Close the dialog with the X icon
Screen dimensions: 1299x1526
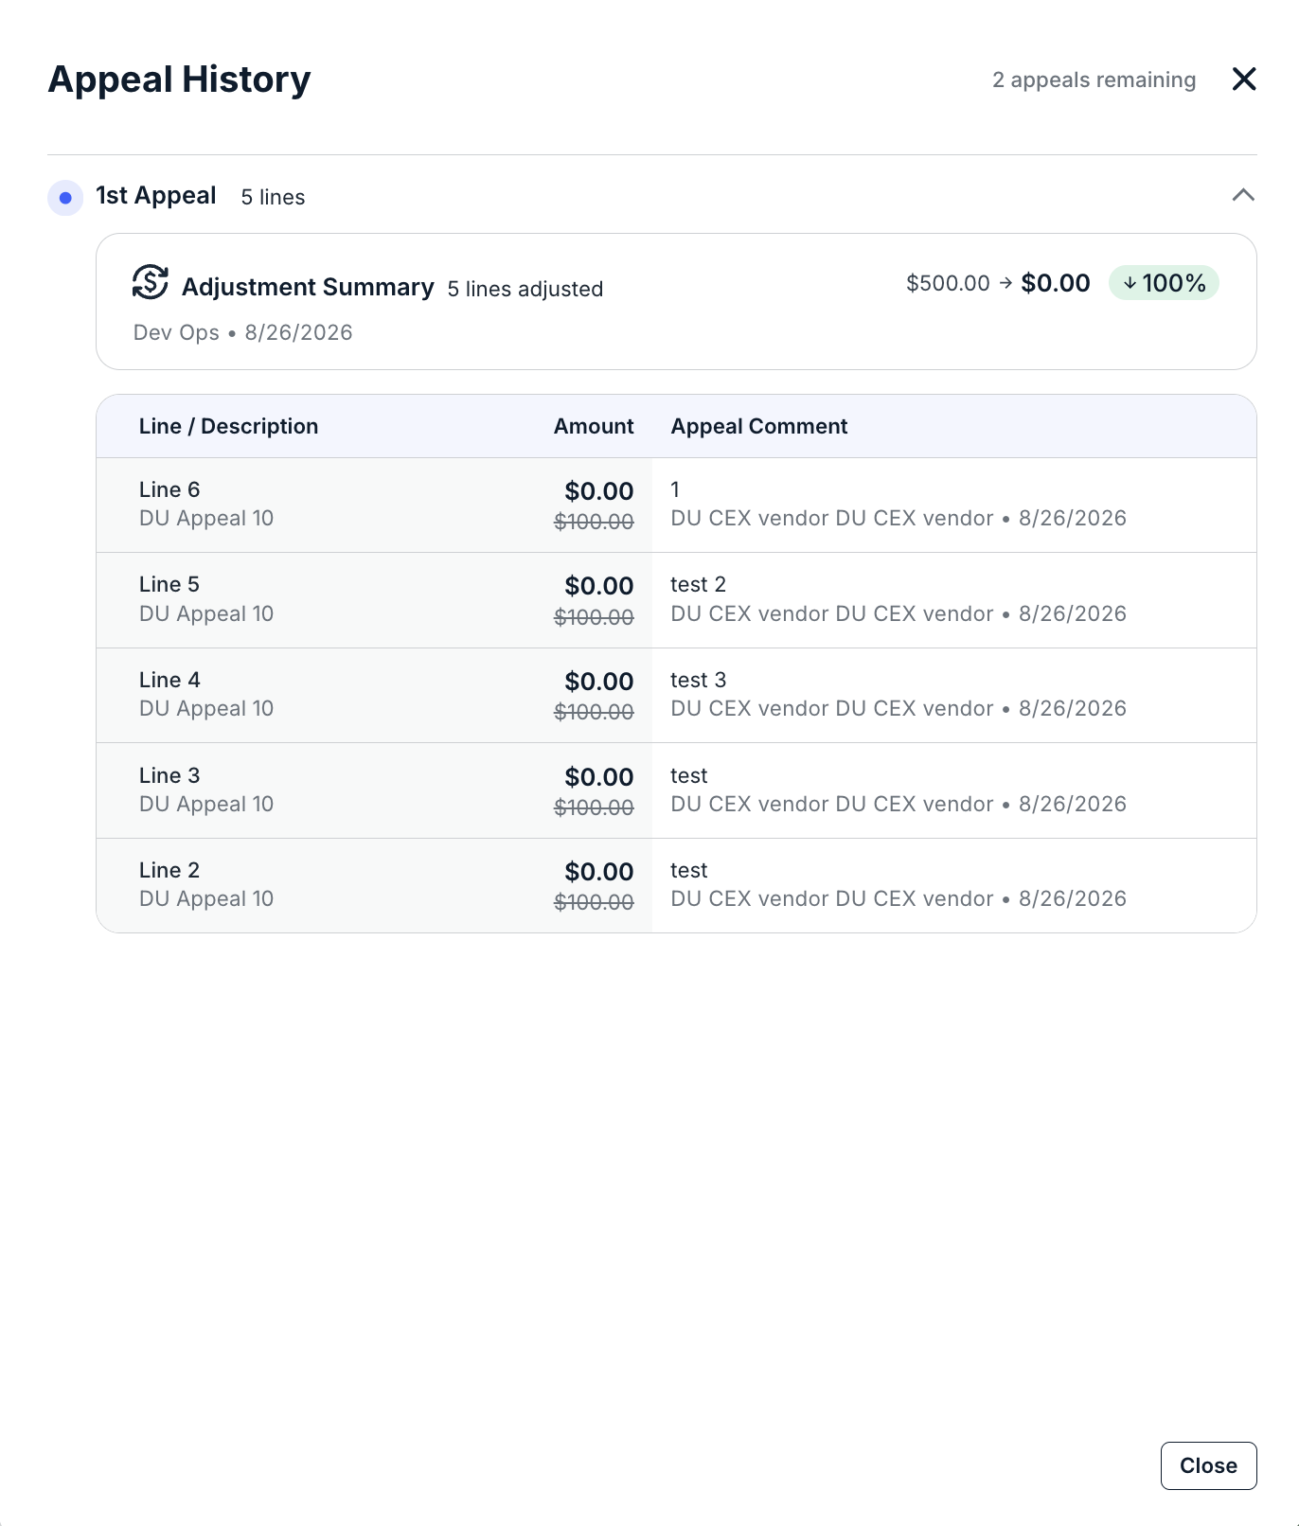1244,79
